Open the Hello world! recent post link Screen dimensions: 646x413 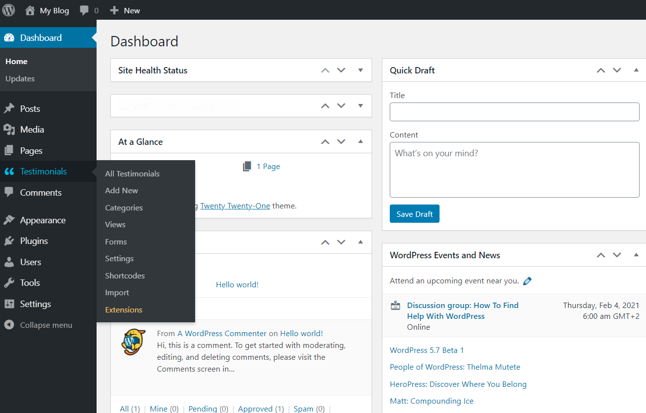[237, 285]
